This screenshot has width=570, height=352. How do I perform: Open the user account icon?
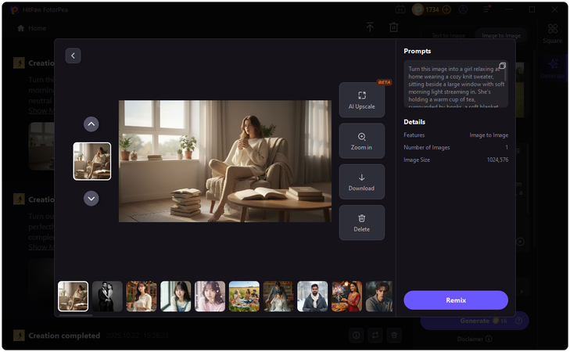[463, 10]
